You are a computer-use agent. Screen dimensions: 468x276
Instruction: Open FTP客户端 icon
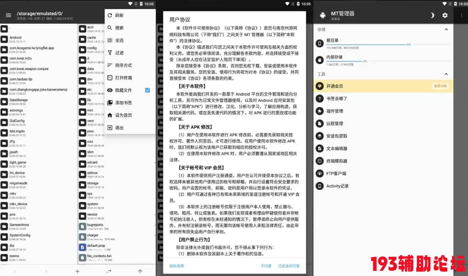320,173
